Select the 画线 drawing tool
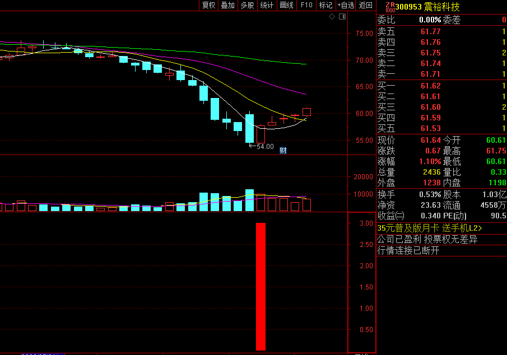Viewport: 507px width, 355px height. 286,5
